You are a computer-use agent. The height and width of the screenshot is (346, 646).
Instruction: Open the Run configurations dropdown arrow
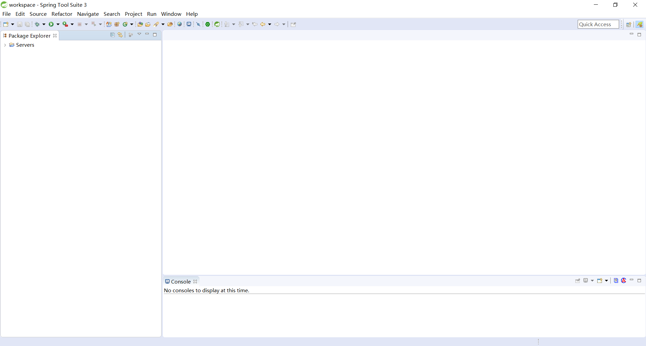click(x=58, y=24)
